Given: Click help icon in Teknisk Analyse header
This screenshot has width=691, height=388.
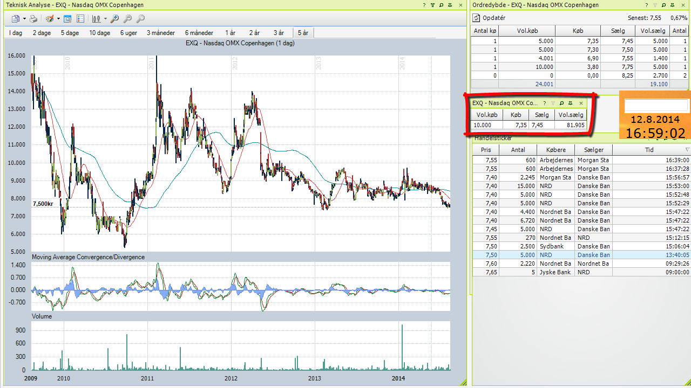Looking at the screenshot, I should click(424, 5).
